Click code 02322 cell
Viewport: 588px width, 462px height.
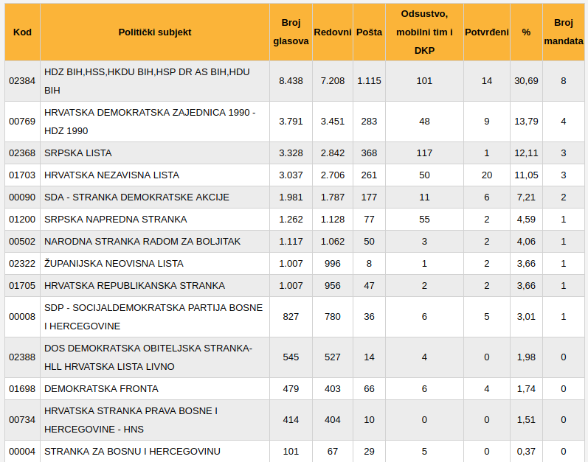point(22,263)
